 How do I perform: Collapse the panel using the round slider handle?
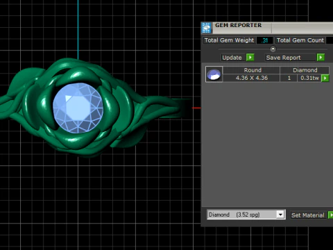(273, 49)
